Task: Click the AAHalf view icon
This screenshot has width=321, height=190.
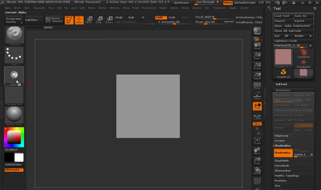Action: pyautogui.click(x=257, y=76)
